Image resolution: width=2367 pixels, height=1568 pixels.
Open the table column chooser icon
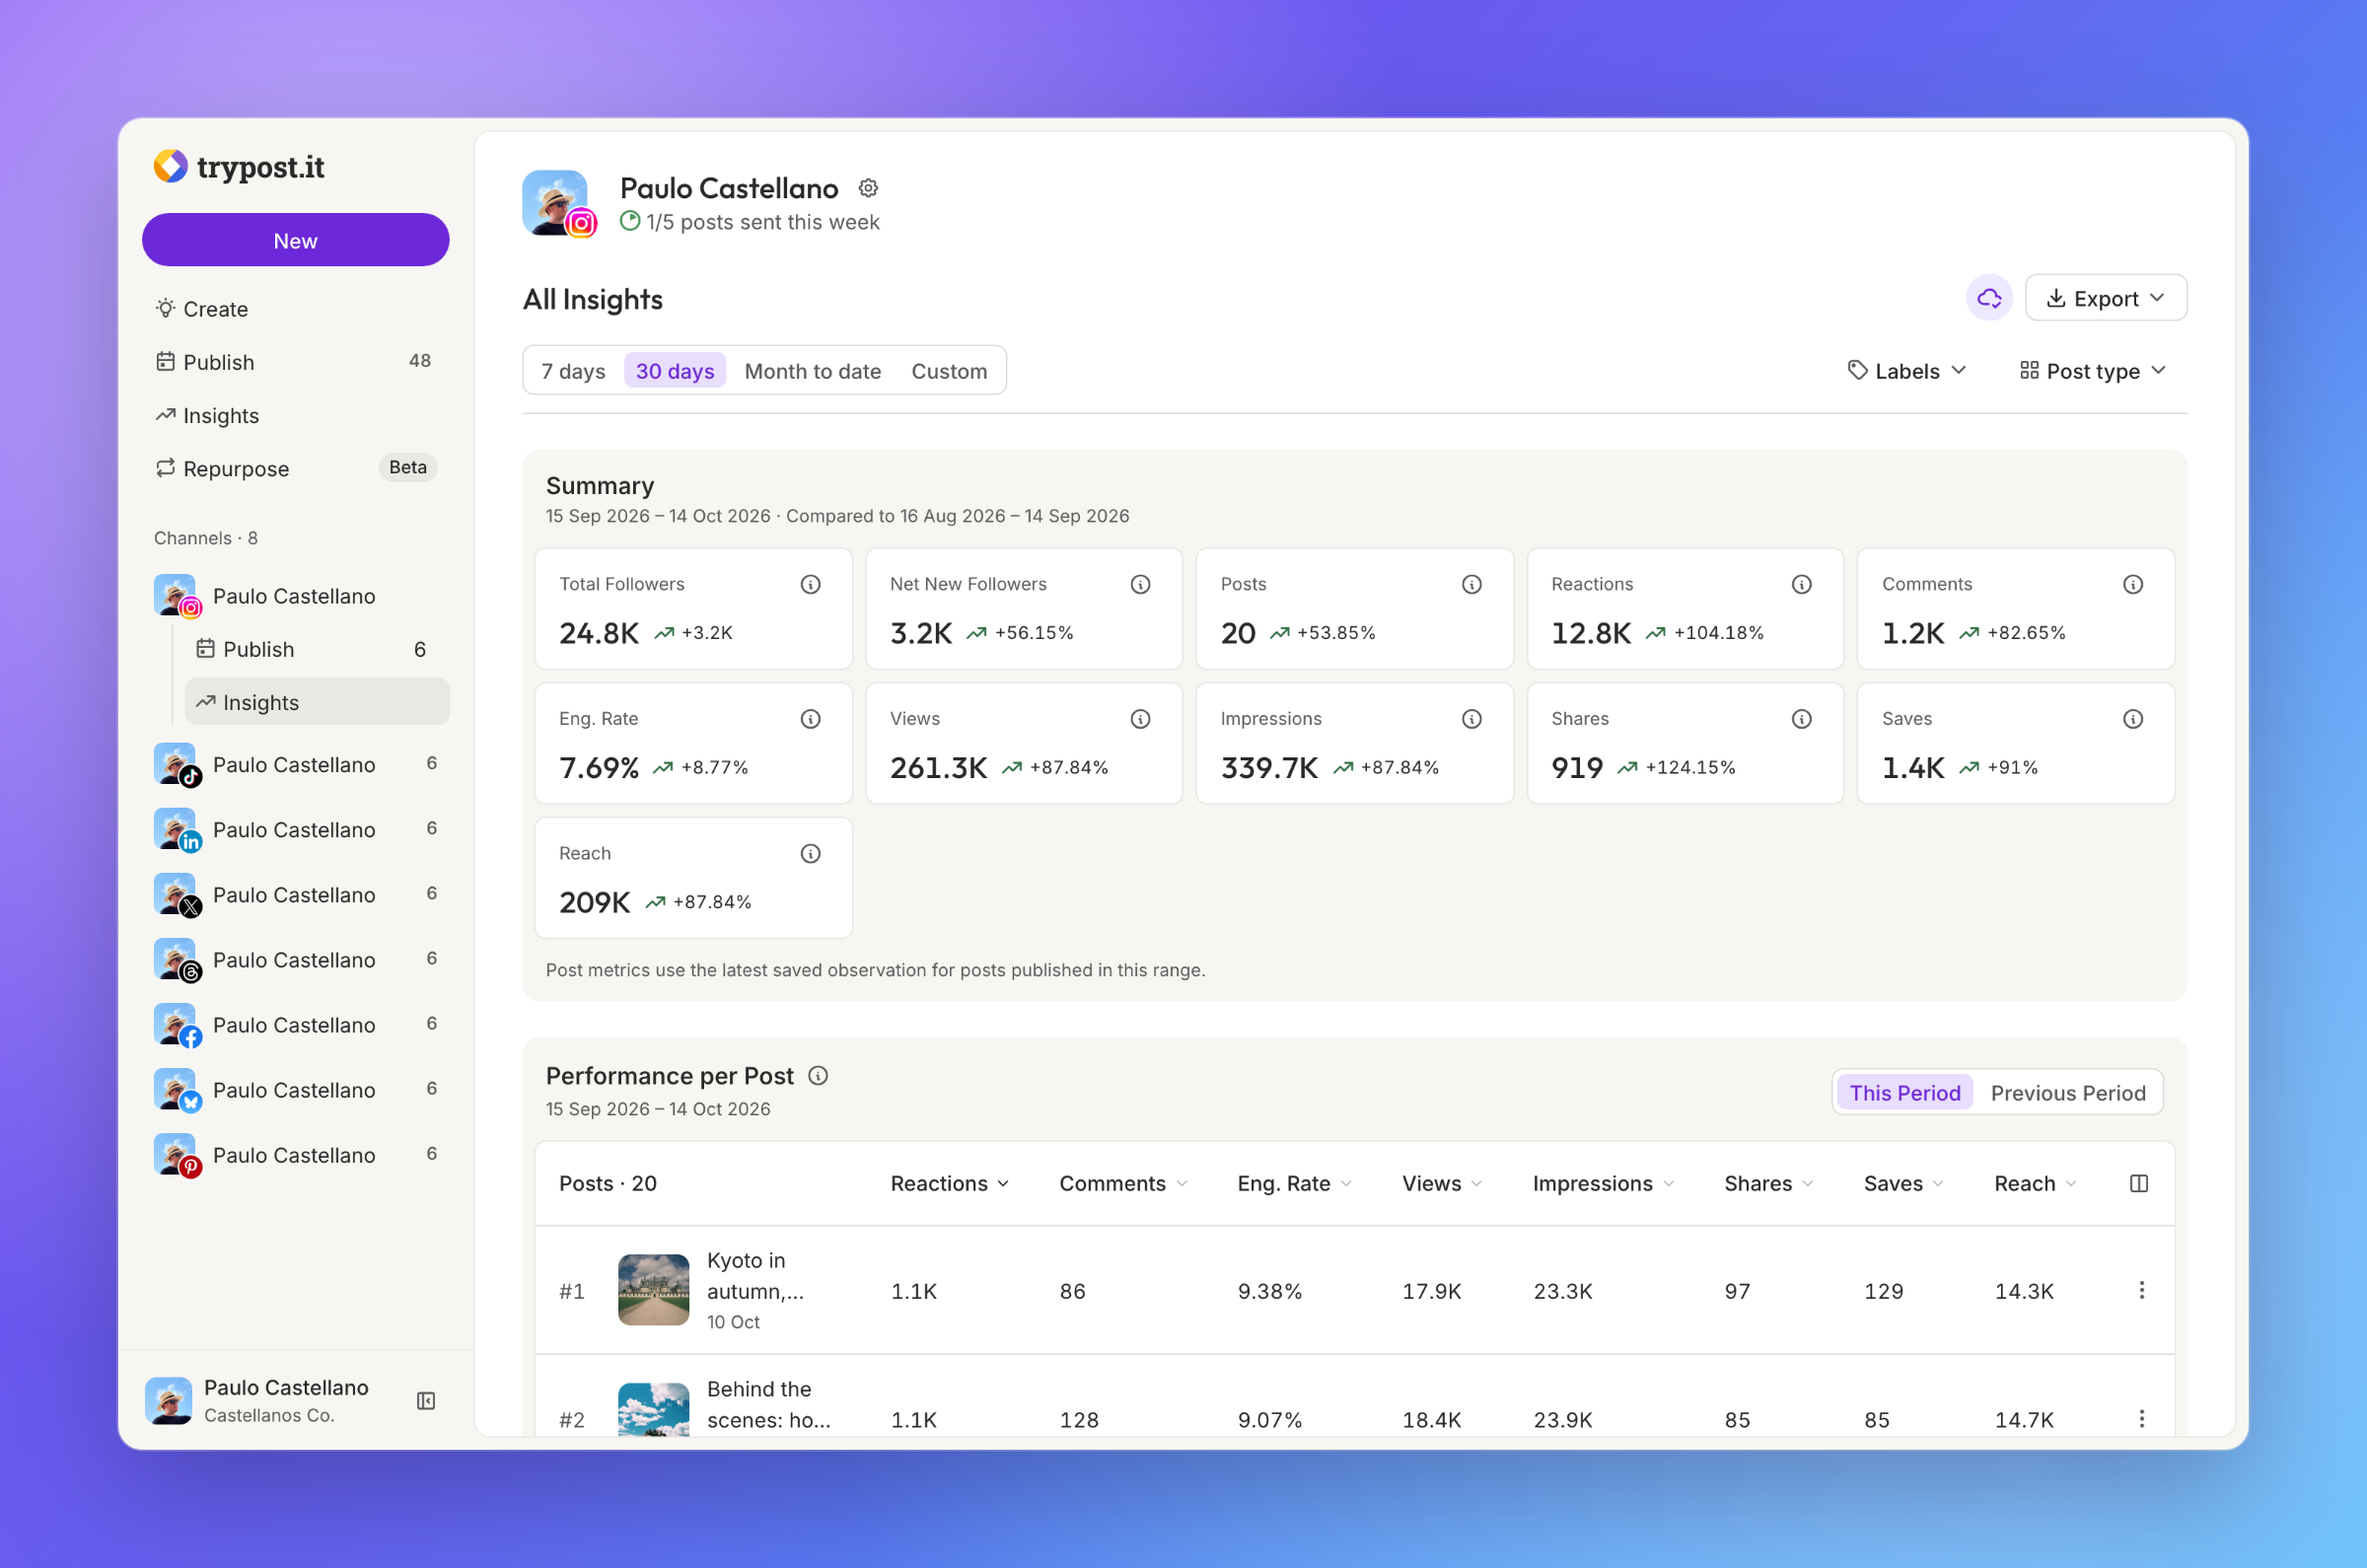pos(2139,1183)
